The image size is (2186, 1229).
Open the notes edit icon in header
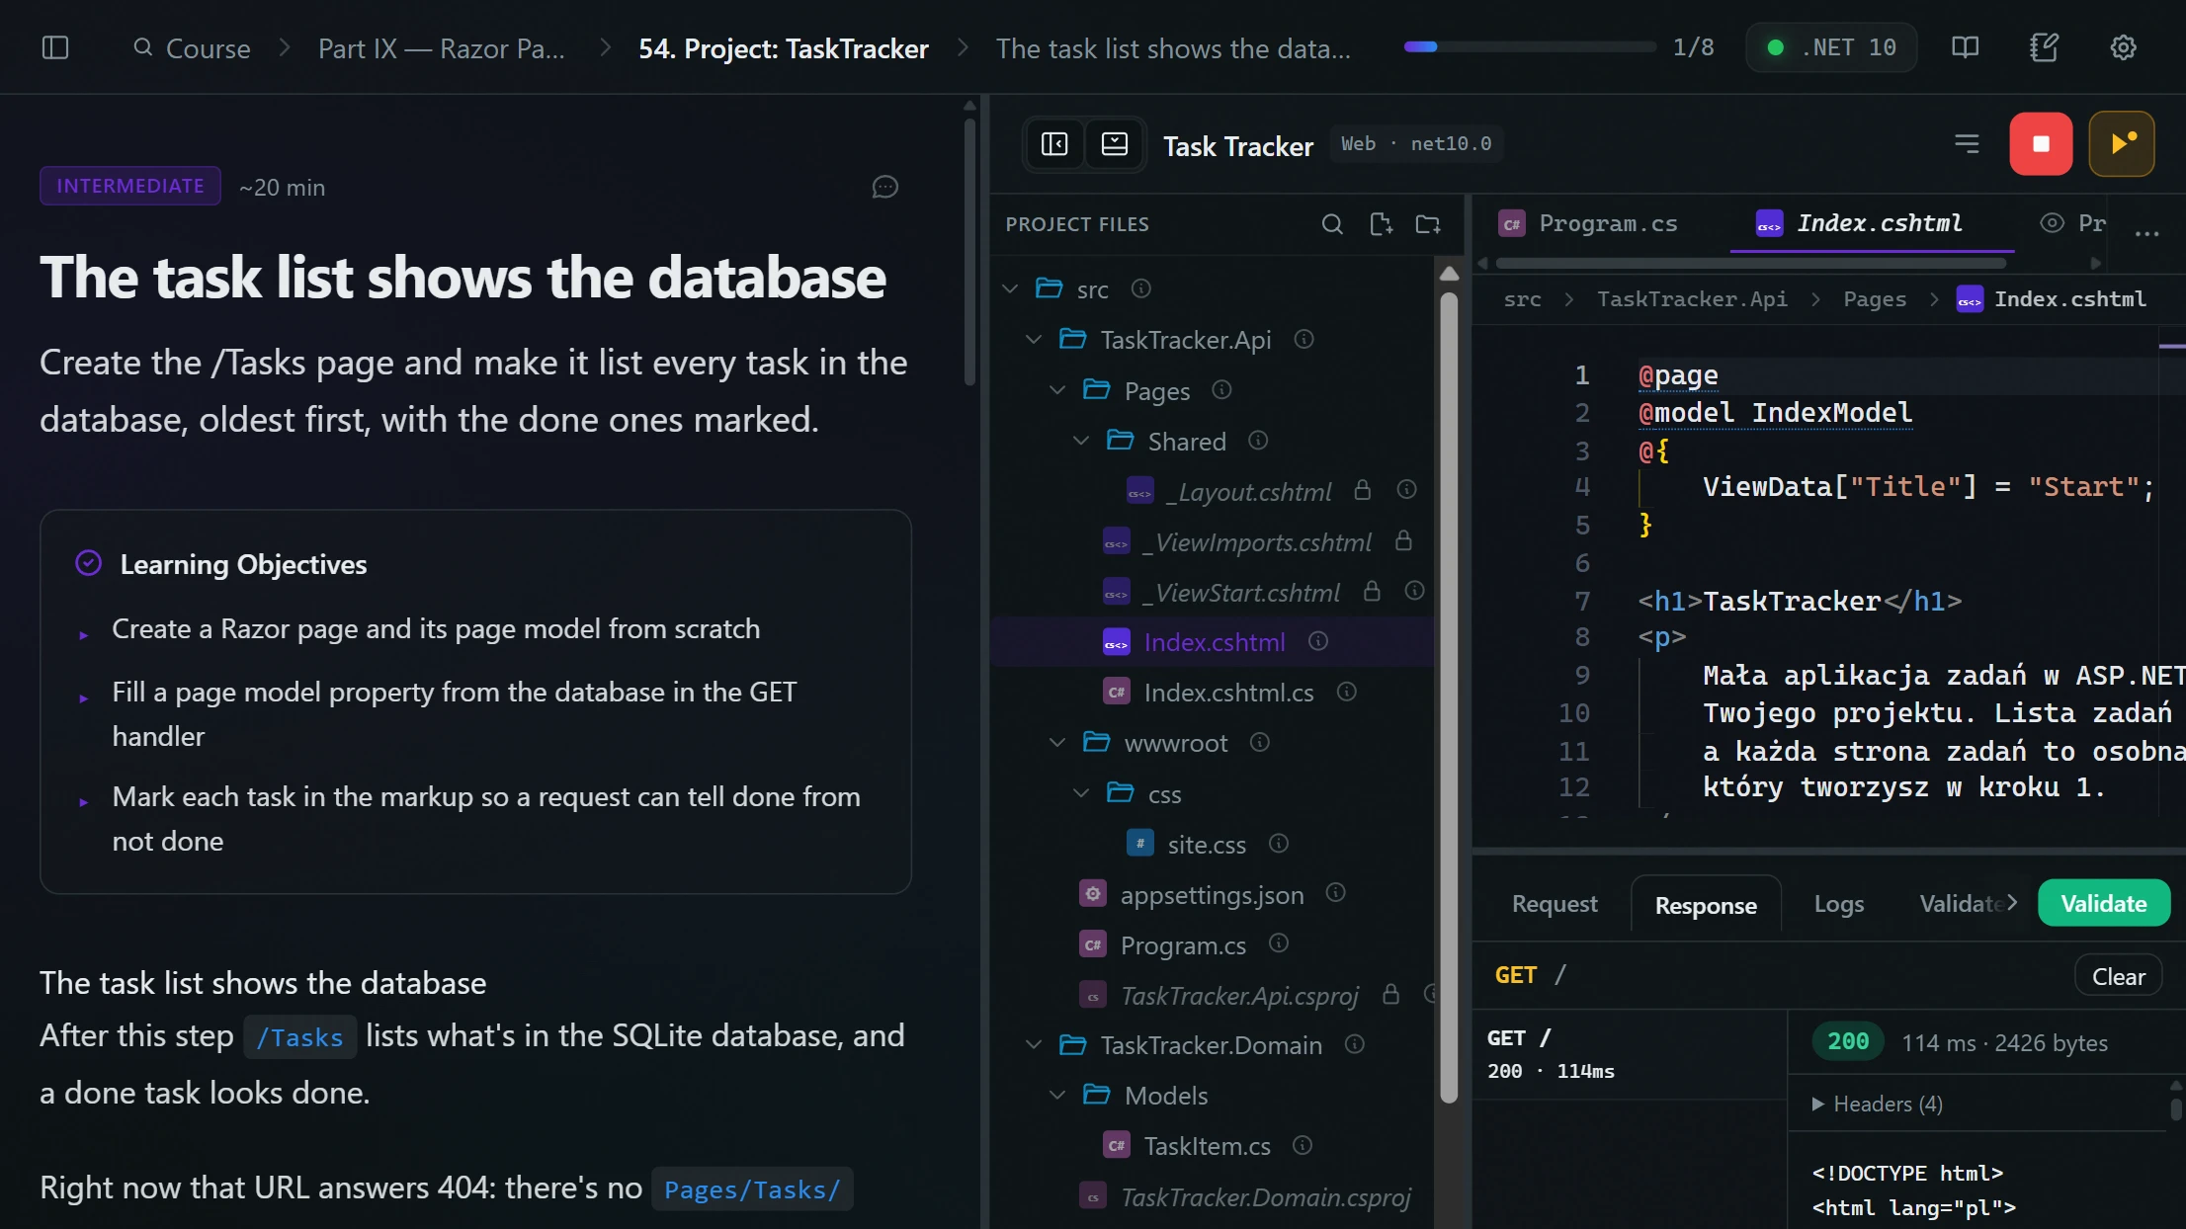tap(2044, 47)
